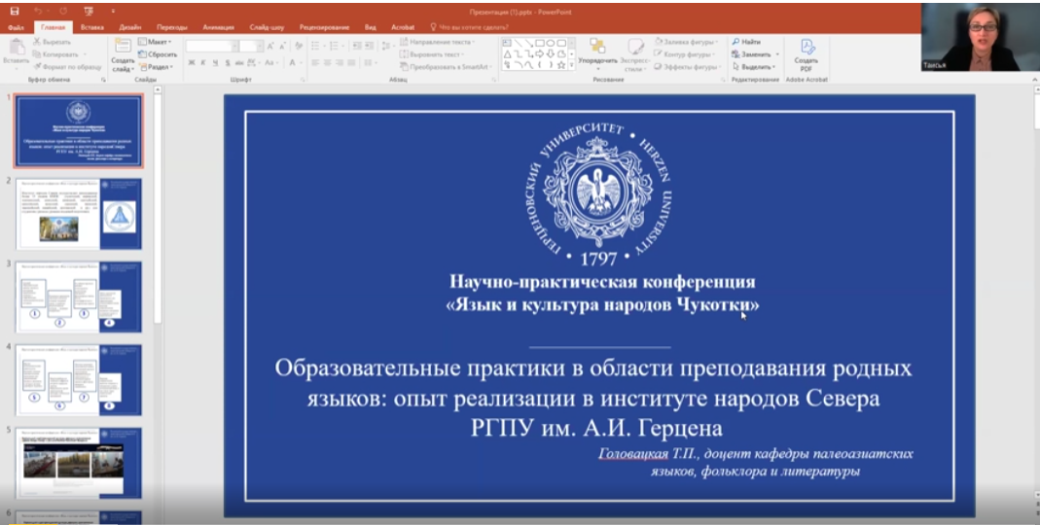Align text right
This screenshot has height=525, width=1040.
point(339,63)
